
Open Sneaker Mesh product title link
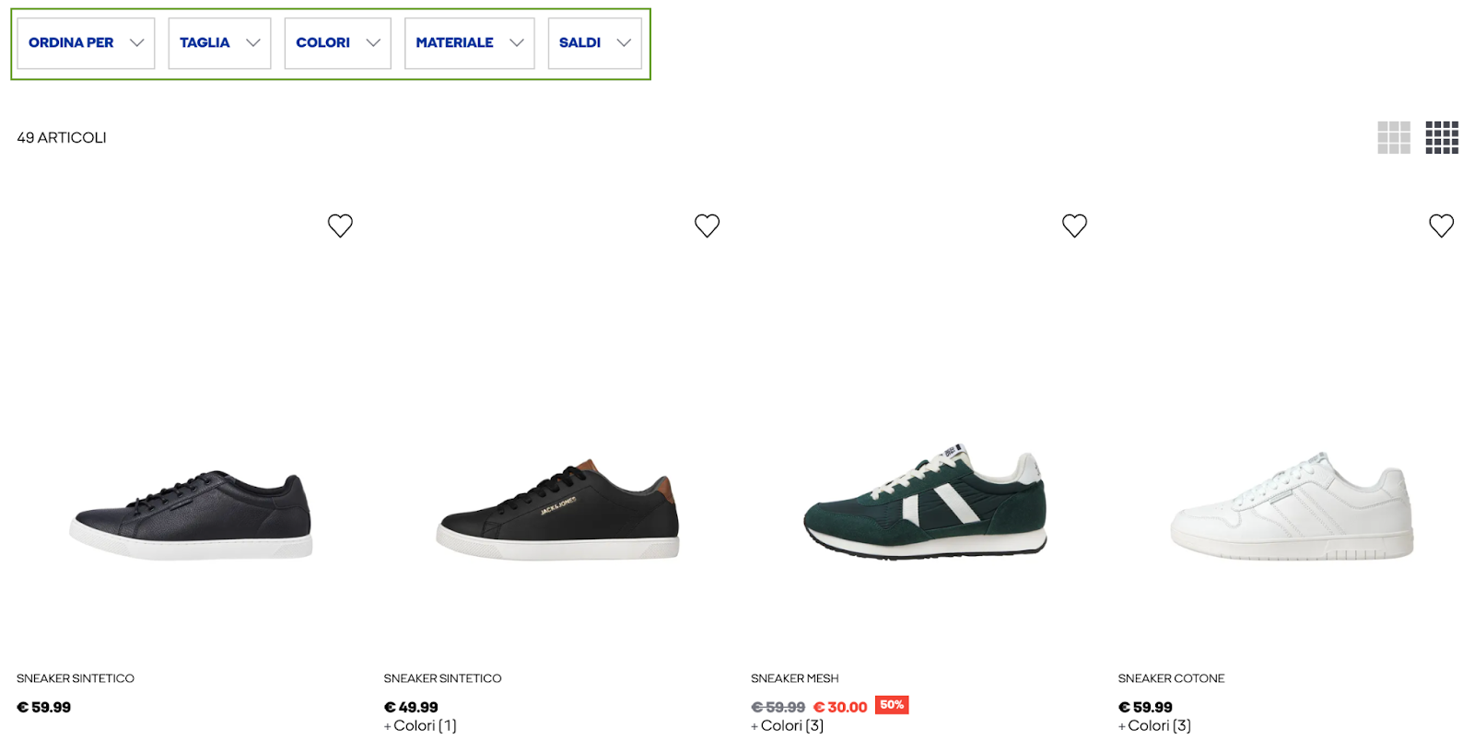[x=794, y=678]
